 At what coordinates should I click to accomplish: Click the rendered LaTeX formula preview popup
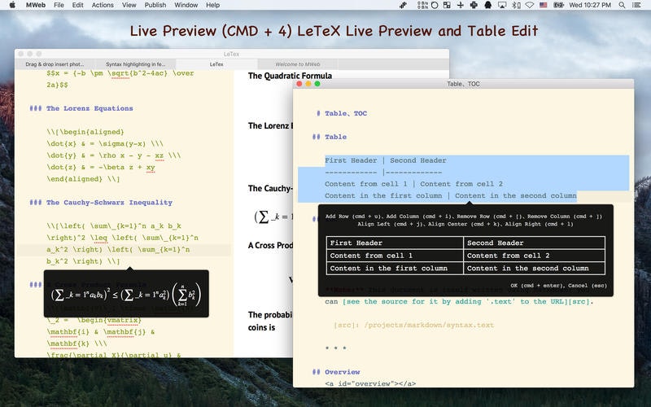(x=126, y=294)
